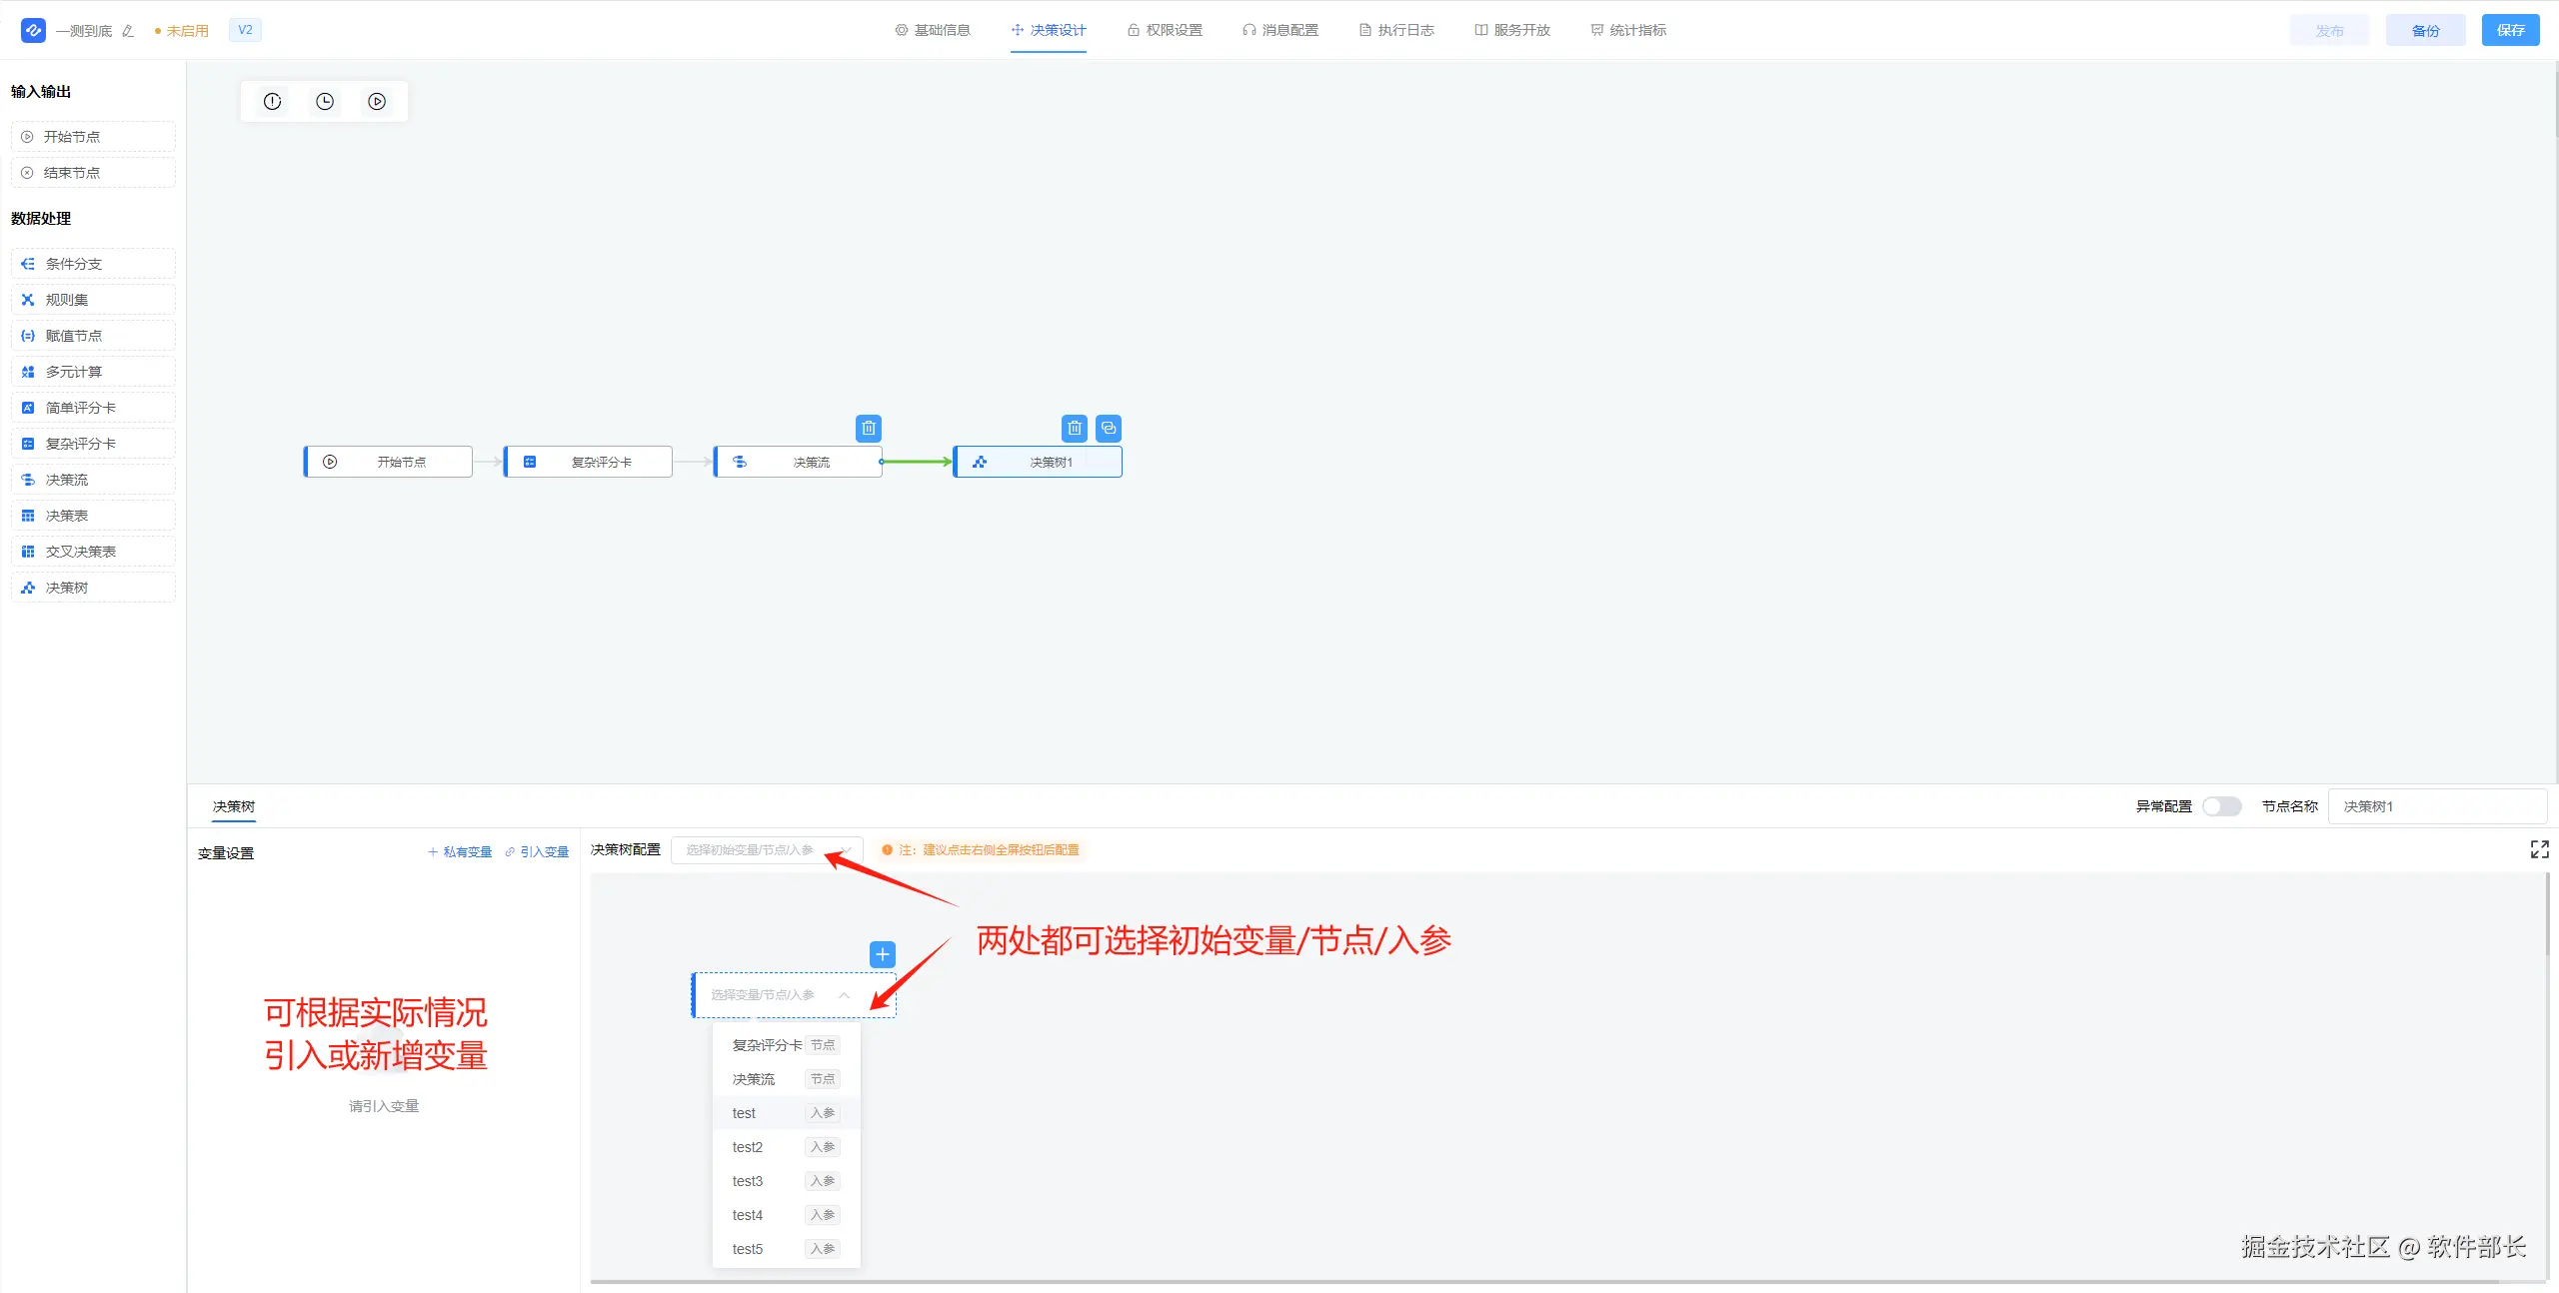2559x1293 pixels.
Task: Toggle the 异常配置 switch
Action: pyautogui.click(x=2221, y=806)
